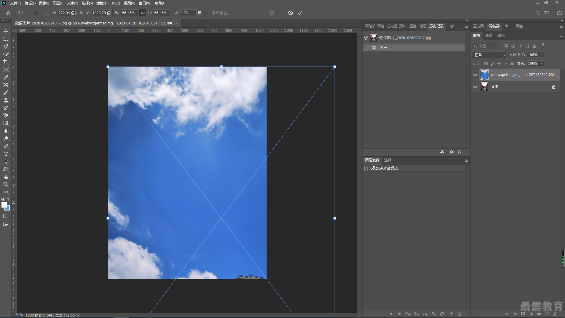The width and height of the screenshot is (565, 318).
Task: Toggle reference point checkbox
Action: (36, 13)
